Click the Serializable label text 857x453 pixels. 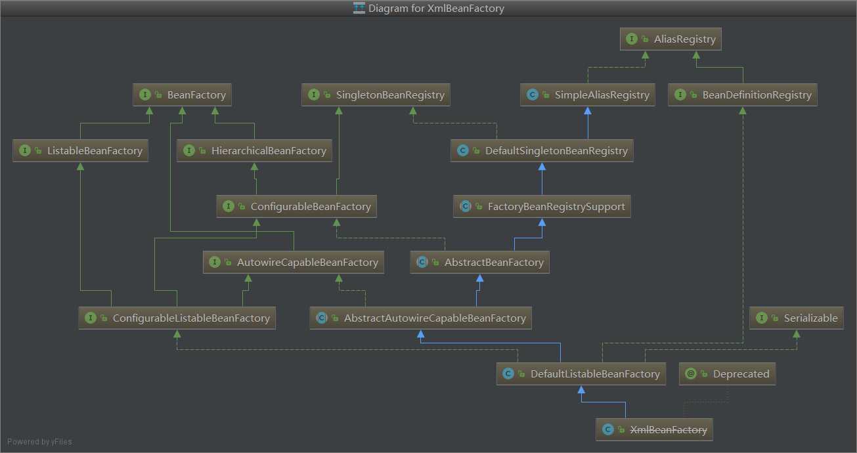811,318
